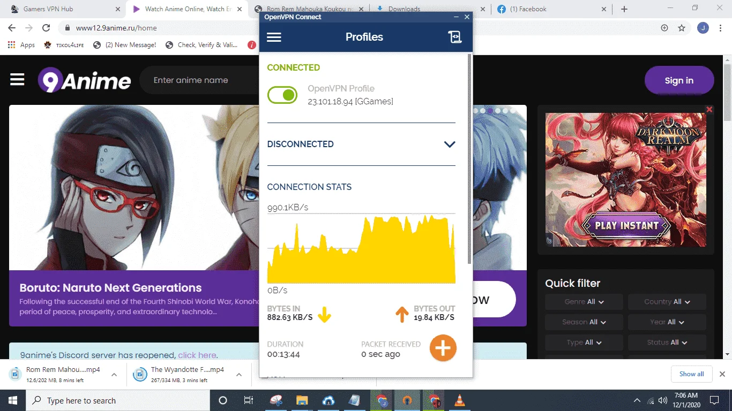The image size is (732, 411).
Task: Open the OpenVPN hamburger menu
Action: tap(274, 37)
